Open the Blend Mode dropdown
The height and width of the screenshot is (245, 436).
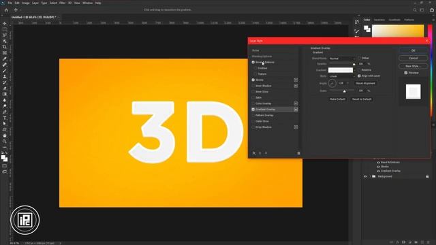(342, 59)
